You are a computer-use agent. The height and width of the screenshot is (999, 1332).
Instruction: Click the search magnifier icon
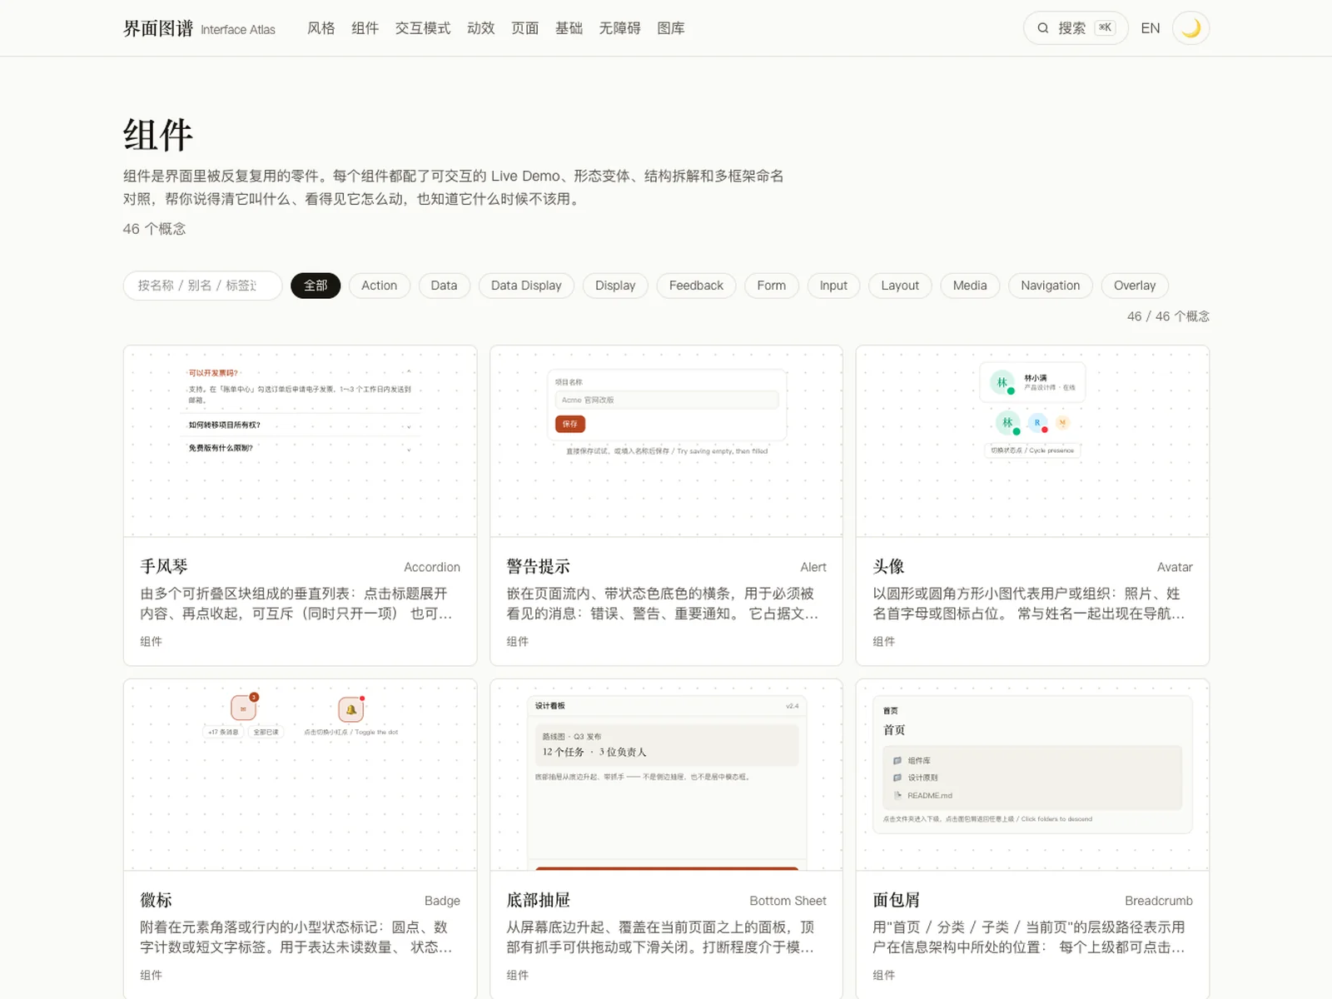(1042, 28)
